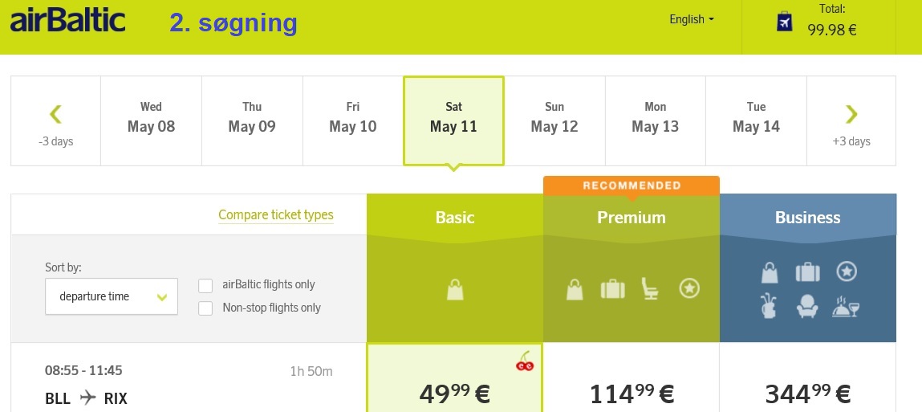922x412 pixels.
Task: Go back three days with left chevron
Action: 56,121
